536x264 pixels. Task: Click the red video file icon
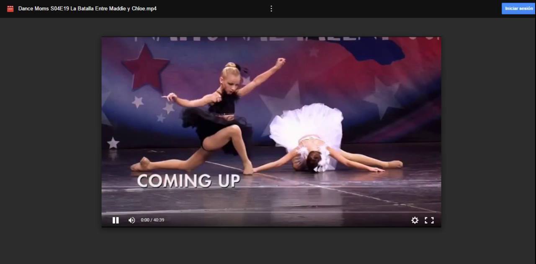pos(10,8)
